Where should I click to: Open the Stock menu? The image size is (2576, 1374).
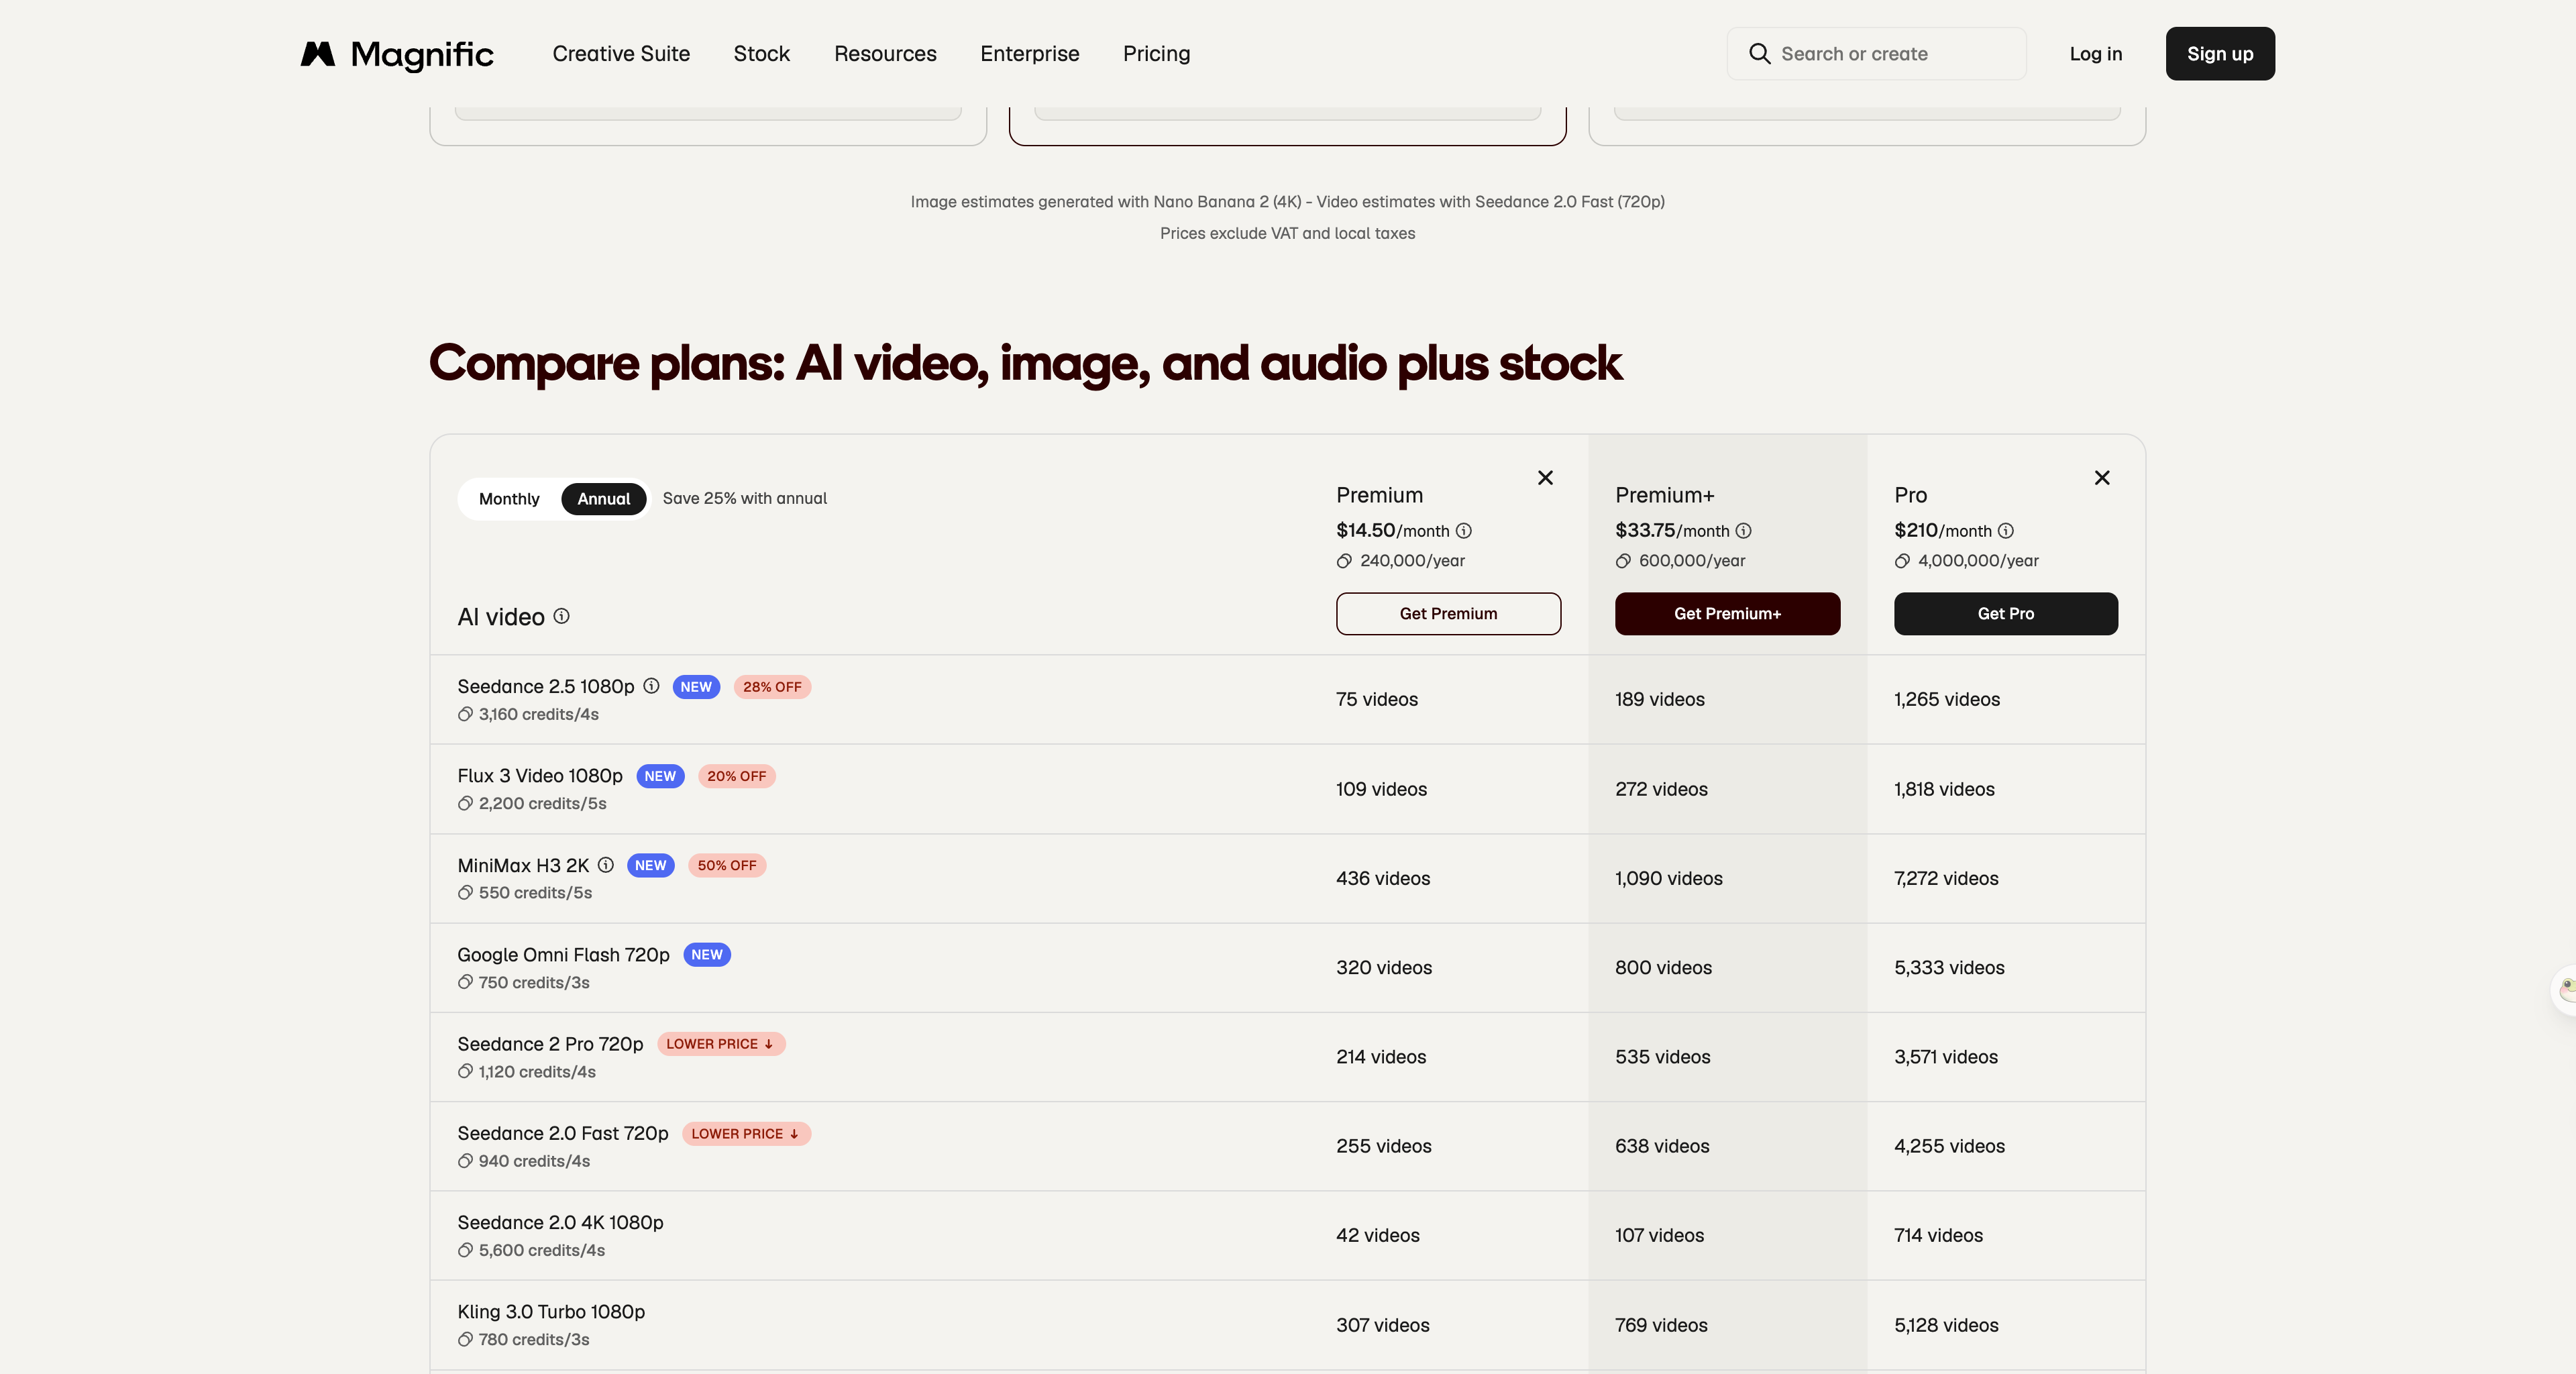pos(762,54)
